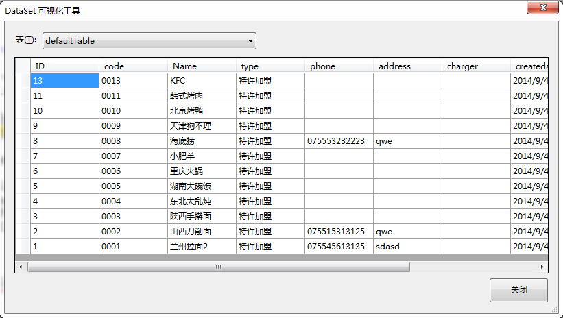This screenshot has width=563, height=318.
Task: Sort by the type column header
Action: pos(270,66)
